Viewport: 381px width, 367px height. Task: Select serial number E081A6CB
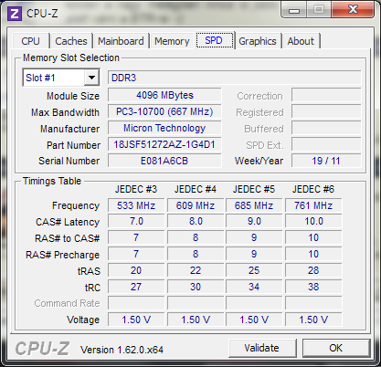[164, 161]
